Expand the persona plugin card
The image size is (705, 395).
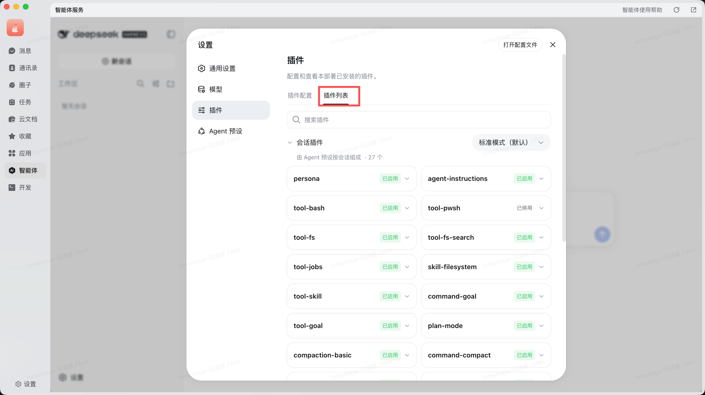(x=407, y=179)
